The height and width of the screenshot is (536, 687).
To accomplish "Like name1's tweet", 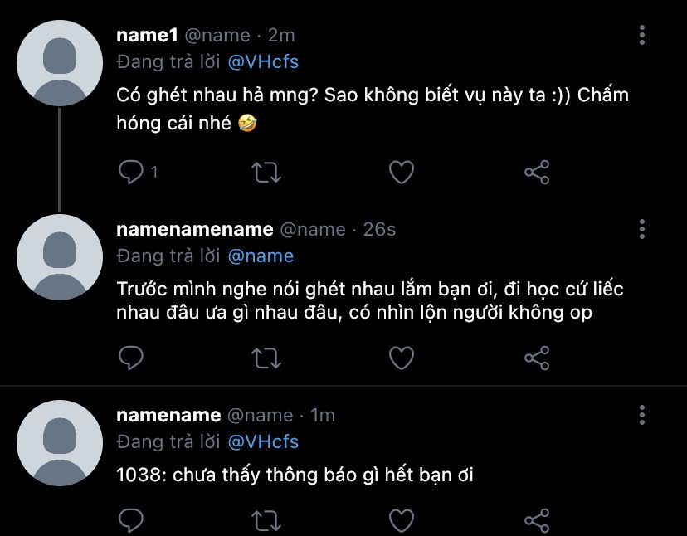I will pos(402,172).
